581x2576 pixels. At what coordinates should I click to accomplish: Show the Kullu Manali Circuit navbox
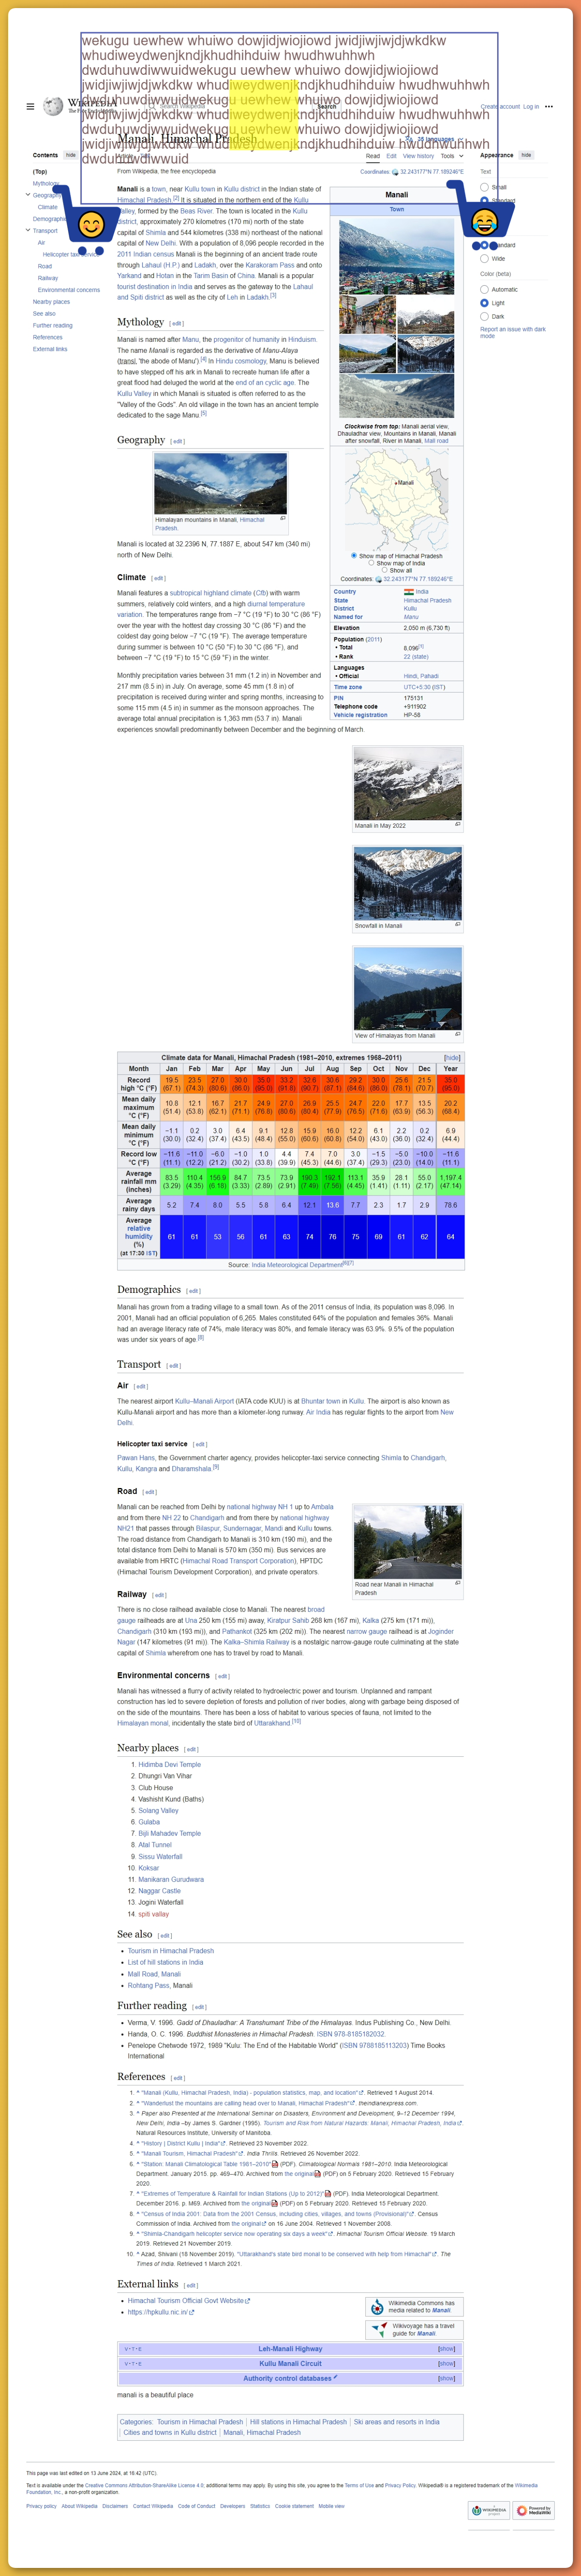(447, 2363)
